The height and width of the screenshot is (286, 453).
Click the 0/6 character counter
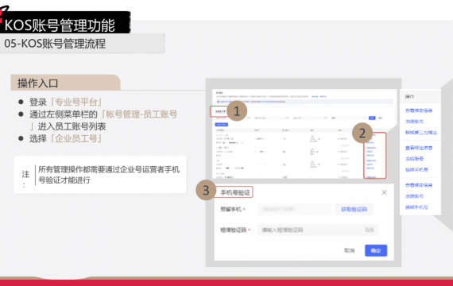click(x=370, y=230)
